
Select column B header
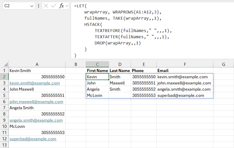tap(76, 64)
